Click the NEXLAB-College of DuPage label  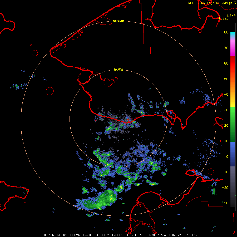coord(210,3)
